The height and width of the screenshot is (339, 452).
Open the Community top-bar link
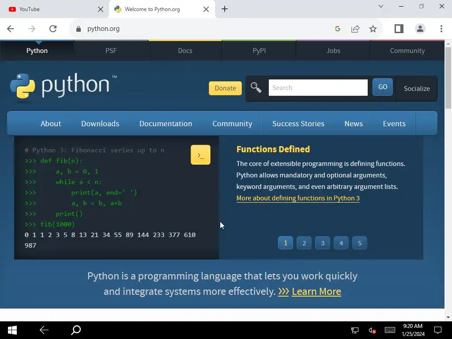tap(407, 51)
